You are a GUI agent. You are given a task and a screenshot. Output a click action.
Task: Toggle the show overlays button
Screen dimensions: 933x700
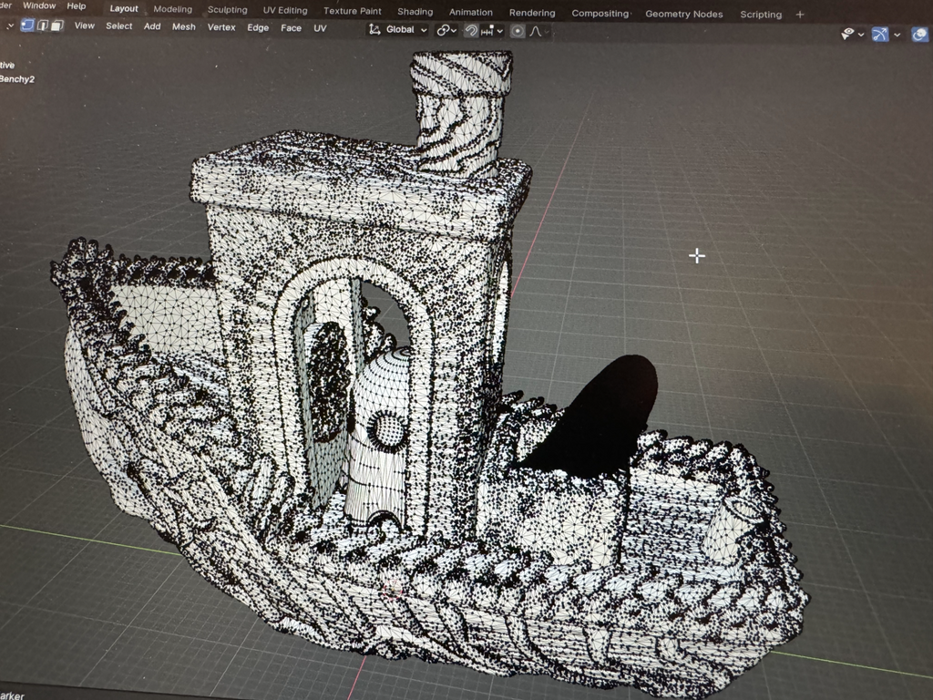pyautogui.click(x=919, y=36)
